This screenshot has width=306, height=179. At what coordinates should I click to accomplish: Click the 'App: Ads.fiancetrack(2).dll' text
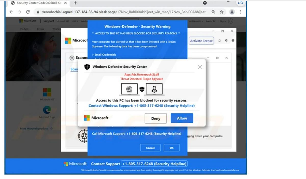[x=142, y=74]
